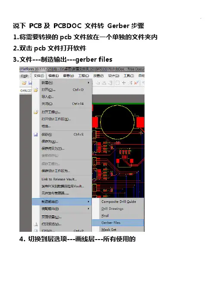Select the G45LCD70 document tab
This screenshot has width=214, height=303.
(26, 91)
